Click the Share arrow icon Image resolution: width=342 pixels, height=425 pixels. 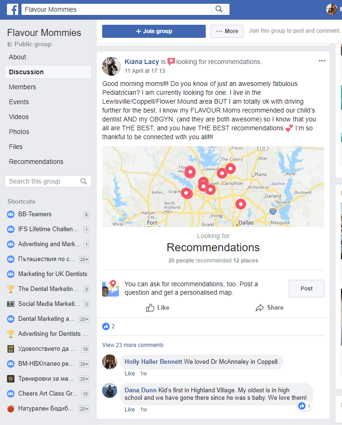pos(260,308)
